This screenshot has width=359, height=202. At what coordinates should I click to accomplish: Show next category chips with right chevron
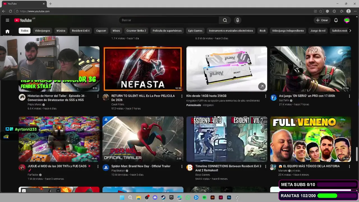click(x=350, y=31)
